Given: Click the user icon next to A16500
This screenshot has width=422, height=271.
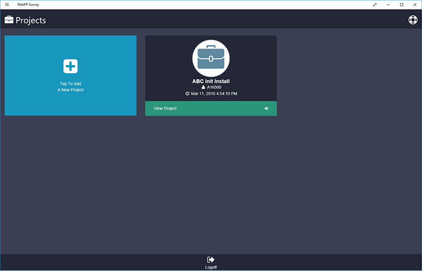Looking at the screenshot, I should coord(203,87).
